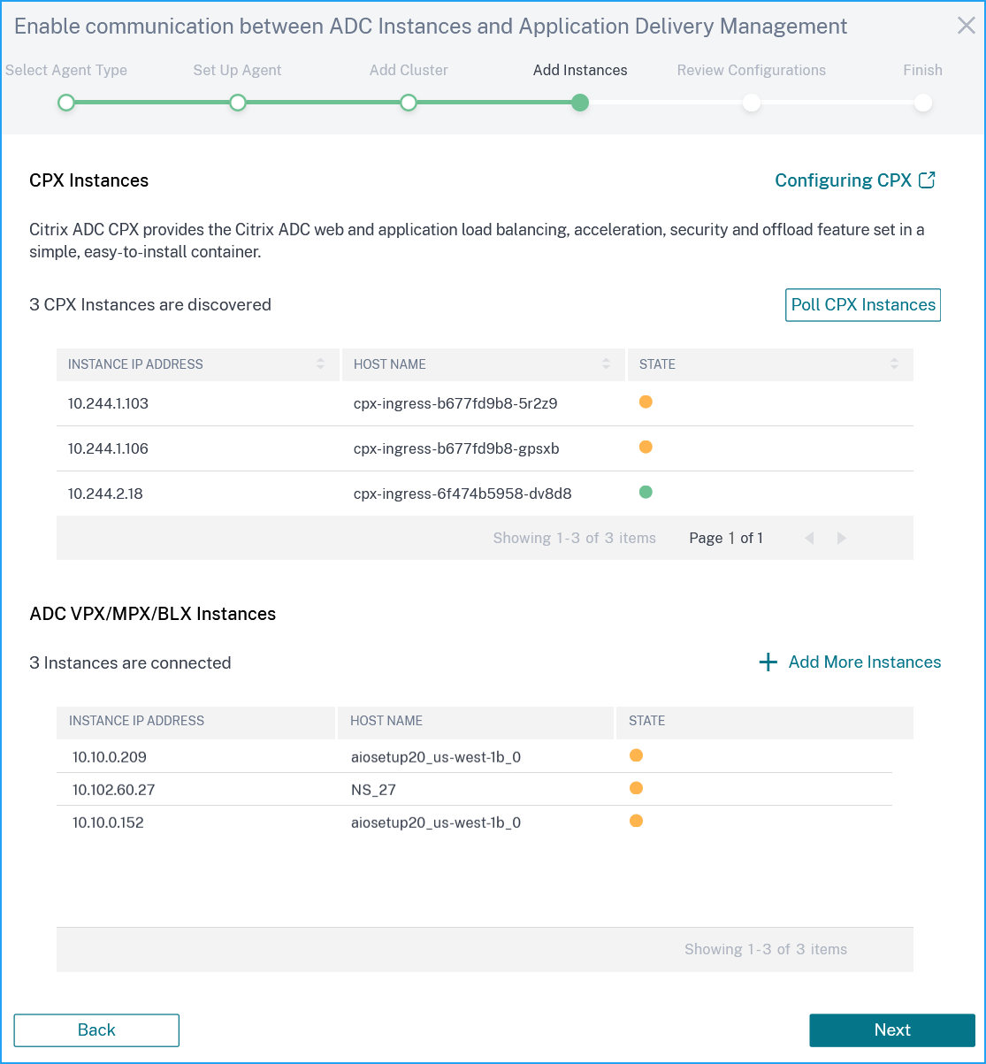The width and height of the screenshot is (986, 1064).
Task: Go to previous page arrow in CPX table
Action: click(808, 538)
